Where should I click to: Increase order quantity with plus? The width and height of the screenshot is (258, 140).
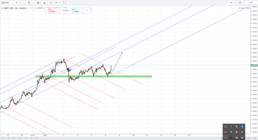coord(91,9)
